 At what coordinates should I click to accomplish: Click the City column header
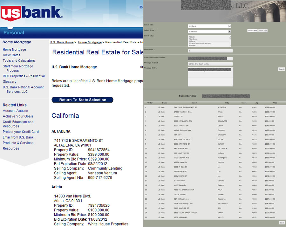tap(227, 103)
